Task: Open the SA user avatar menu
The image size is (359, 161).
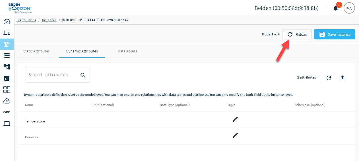Action: pyautogui.click(x=349, y=9)
